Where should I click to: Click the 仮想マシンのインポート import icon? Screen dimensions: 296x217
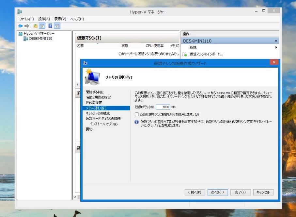coord(185,54)
